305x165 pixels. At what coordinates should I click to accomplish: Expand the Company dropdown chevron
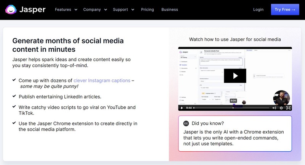(106, 10)
